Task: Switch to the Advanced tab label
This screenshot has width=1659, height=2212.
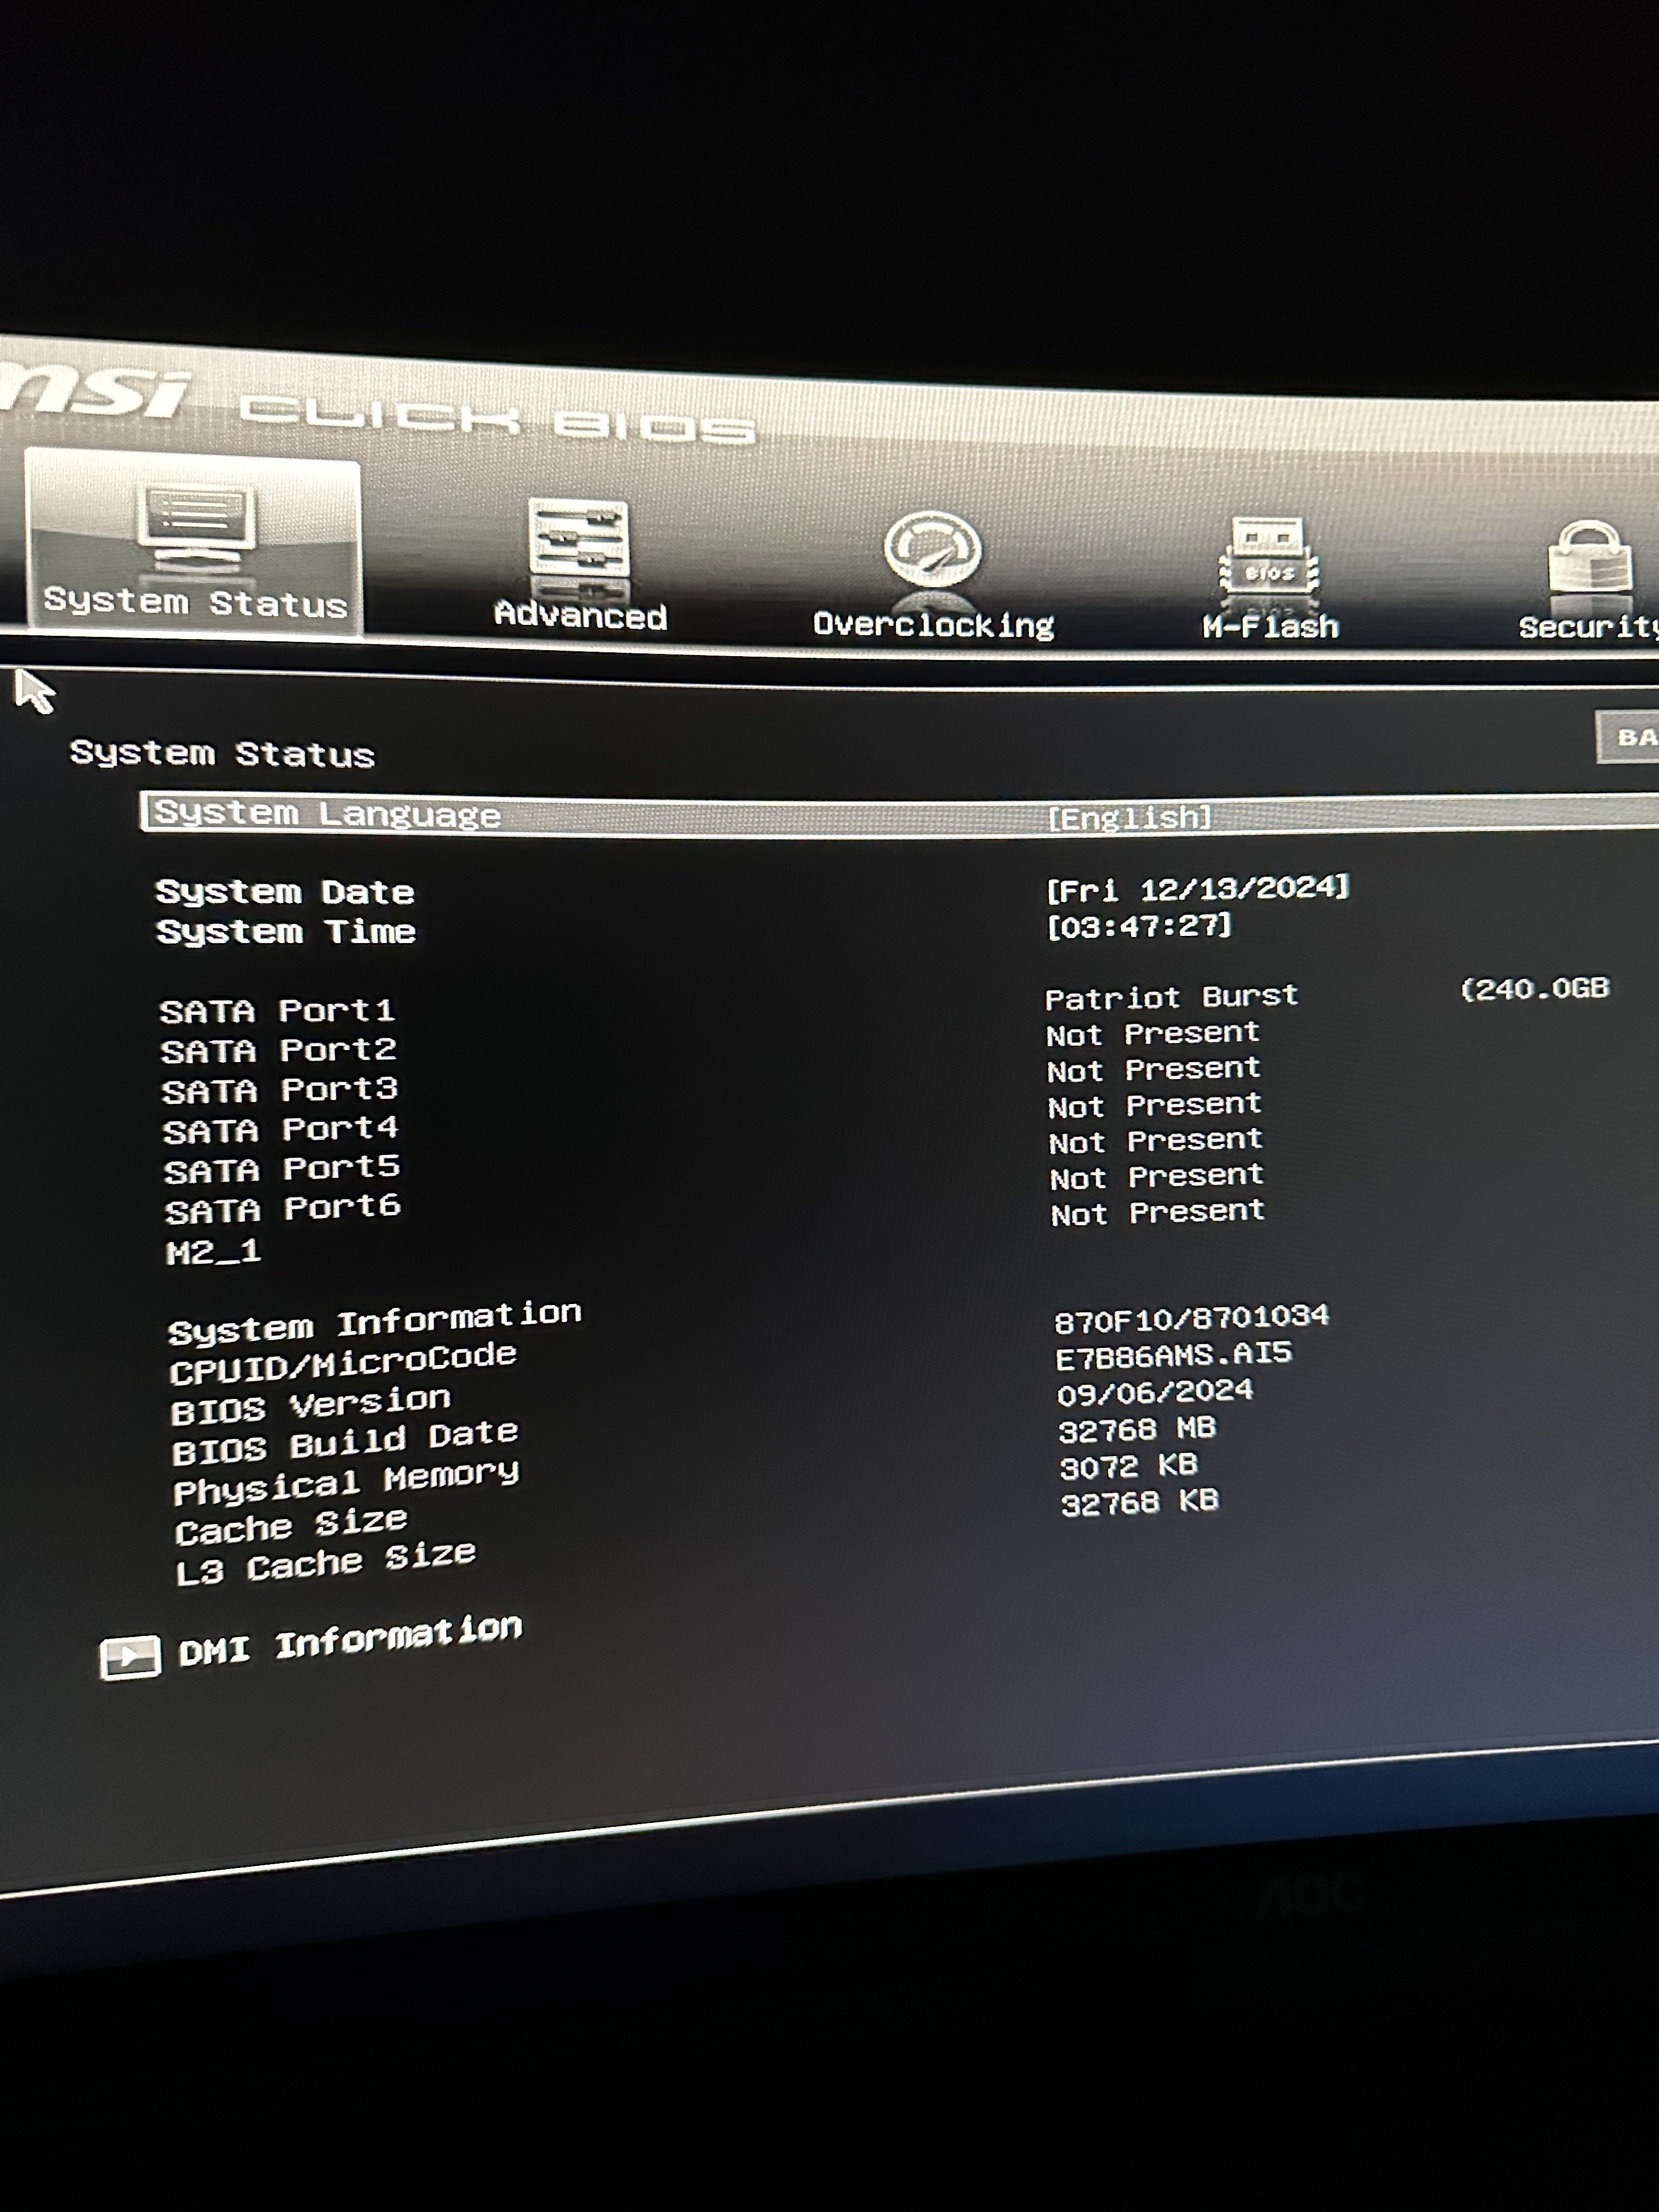Action: pos(580,615)
